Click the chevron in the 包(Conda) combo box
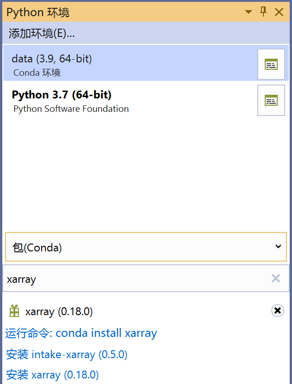292x384 pixels. [x=278, y=246]
